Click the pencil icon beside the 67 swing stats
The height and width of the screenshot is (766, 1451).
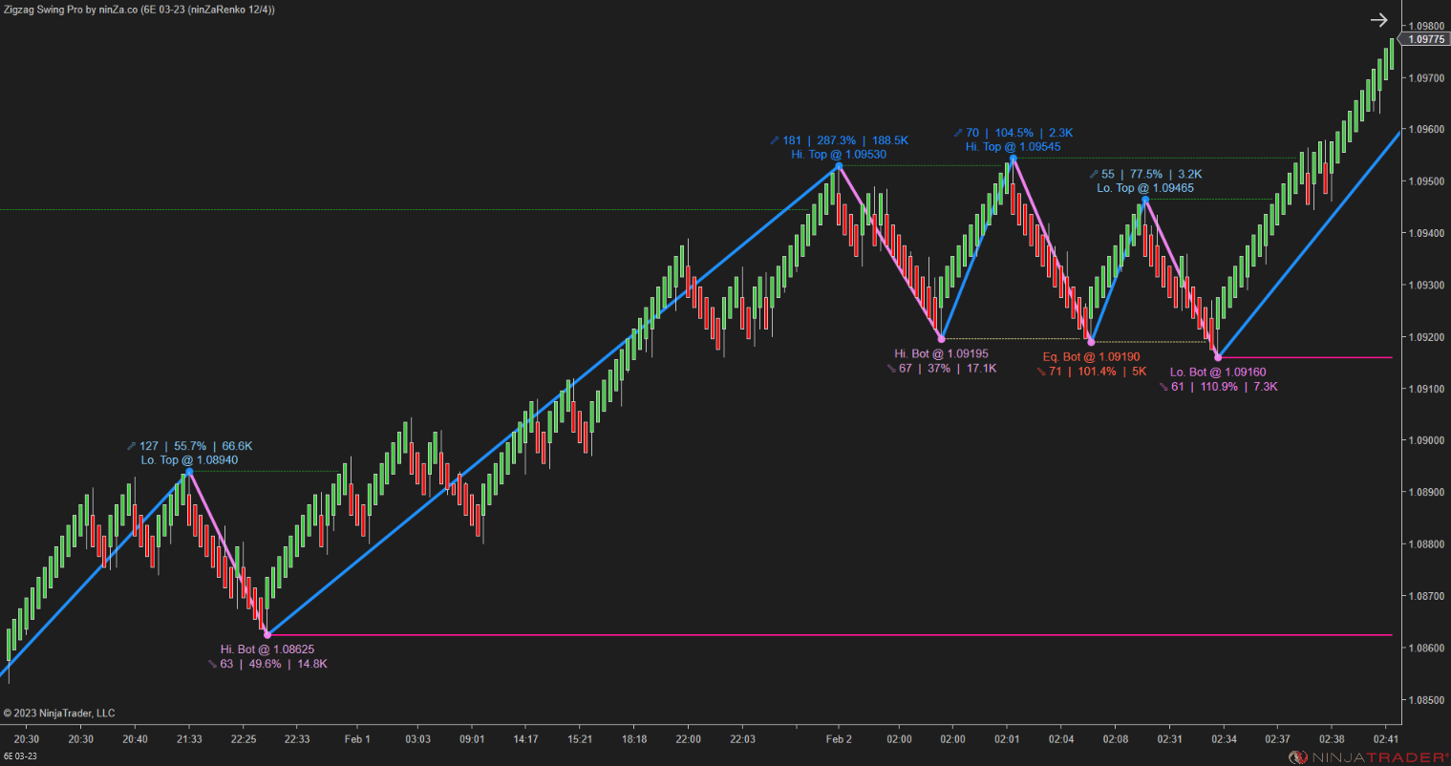891,368
